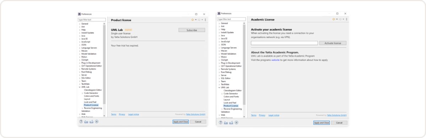Open Terms link in Academic License window
Screen dimensions: 426x138
[x=254, y=115]
